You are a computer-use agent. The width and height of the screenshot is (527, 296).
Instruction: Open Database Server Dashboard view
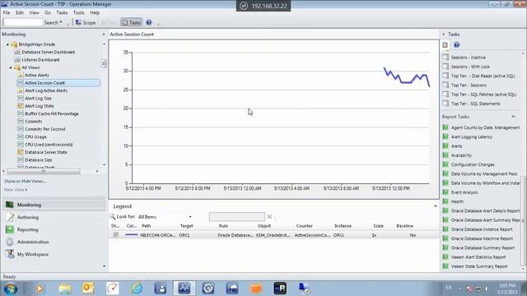(48, 52)
